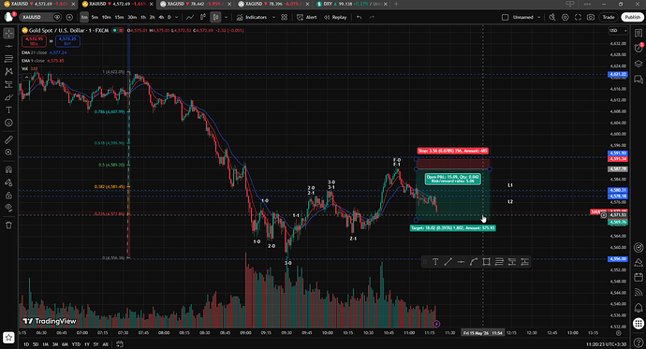Select YTD date range
Viewport: 646px width, 349px height.
(76, 344)
